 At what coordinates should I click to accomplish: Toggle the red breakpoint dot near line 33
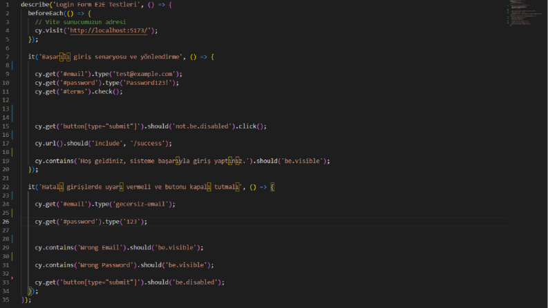[x=12, y=278]
